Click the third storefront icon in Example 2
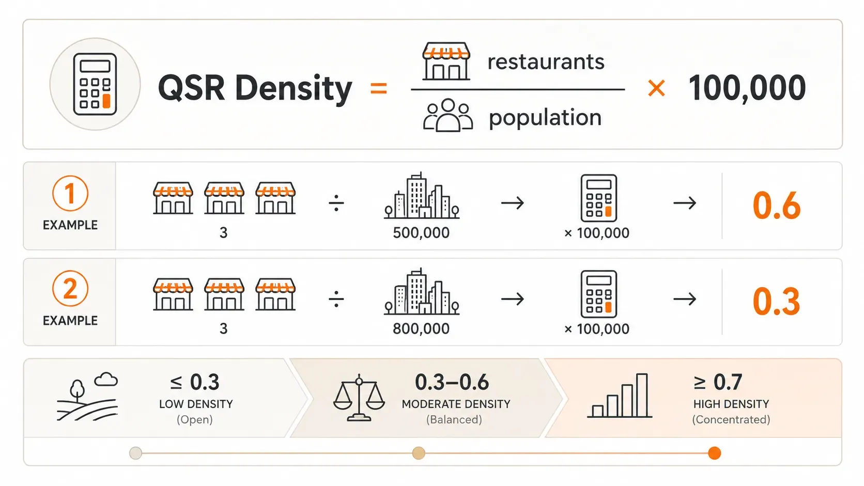Image resolution: width=864 pixels, height=486 pixels. coord(275,294)
